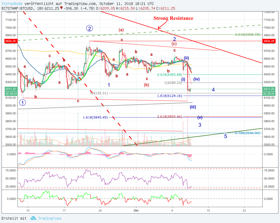Select the 0.618(6392.88) Fibonacci label
Viewport: 280px width, 223px height.
point(170,75)
